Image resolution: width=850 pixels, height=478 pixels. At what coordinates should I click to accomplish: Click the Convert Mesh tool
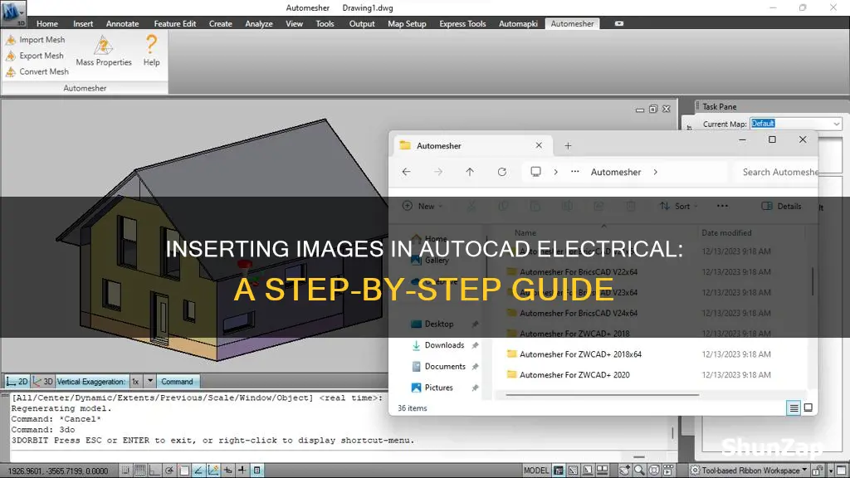click(x=37, y=71)
